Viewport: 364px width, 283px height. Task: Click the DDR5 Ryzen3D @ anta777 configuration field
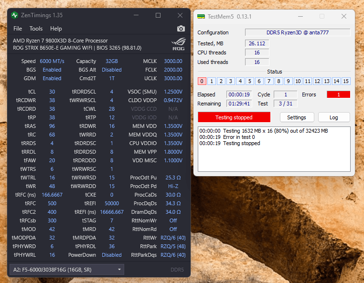click(x=298, y=32)
